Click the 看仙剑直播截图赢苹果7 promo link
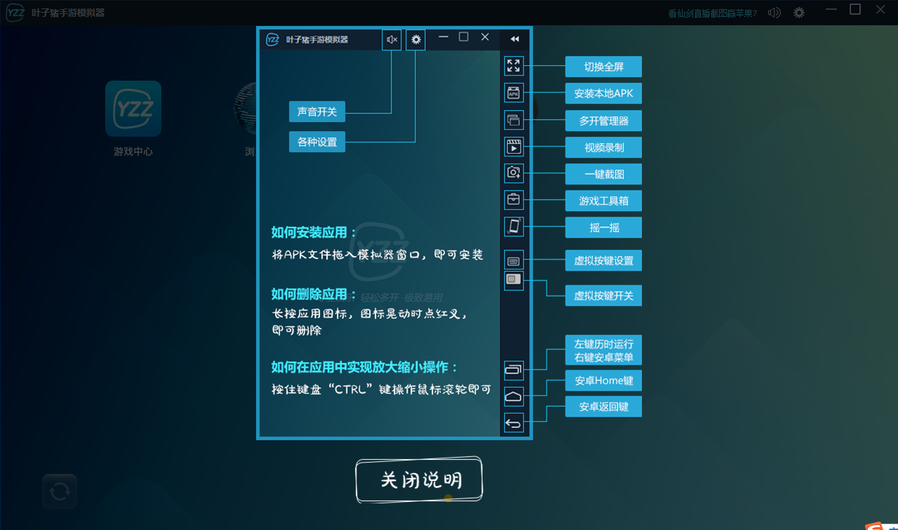 (711, 12)
